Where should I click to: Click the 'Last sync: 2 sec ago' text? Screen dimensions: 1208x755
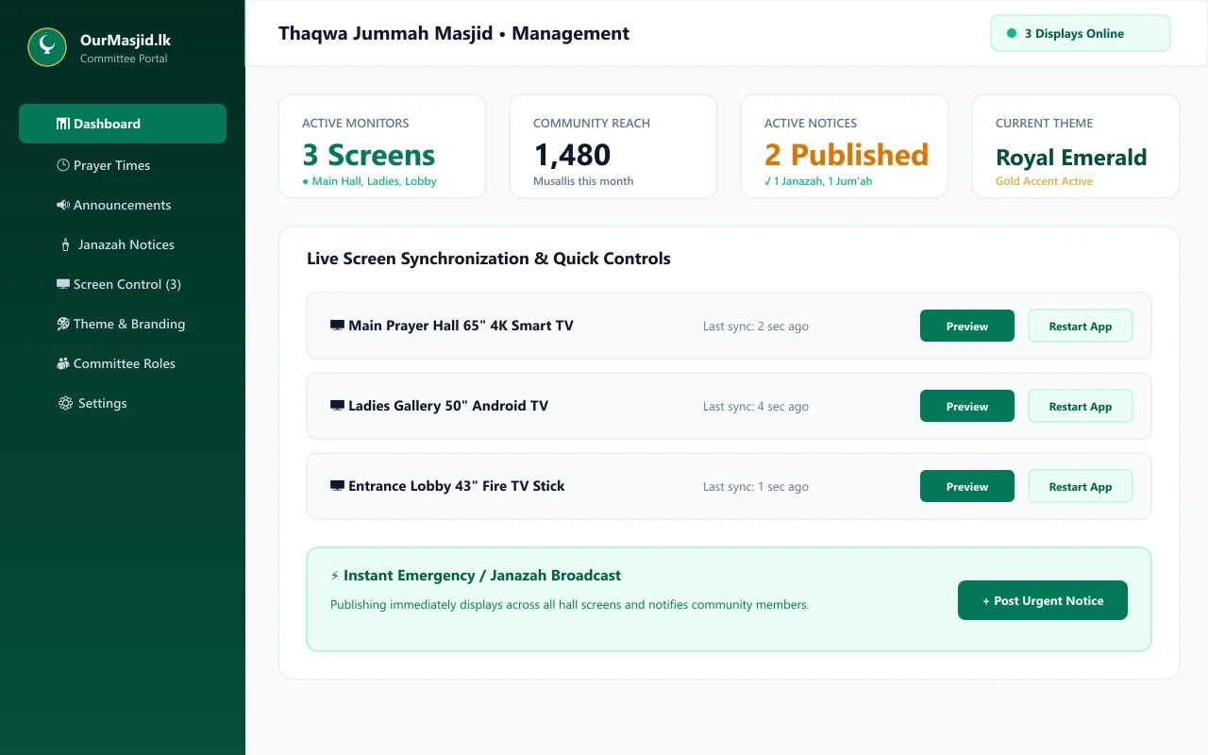756,327
